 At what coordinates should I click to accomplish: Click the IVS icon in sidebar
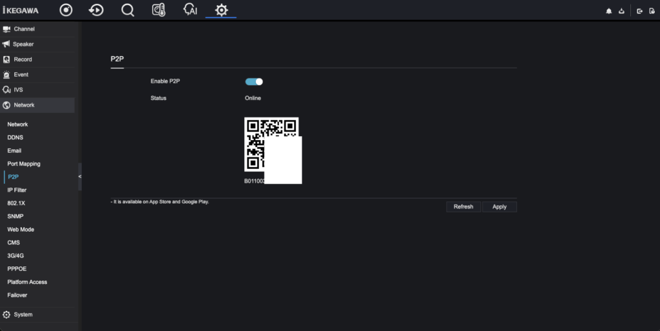[x=6, y=90]
